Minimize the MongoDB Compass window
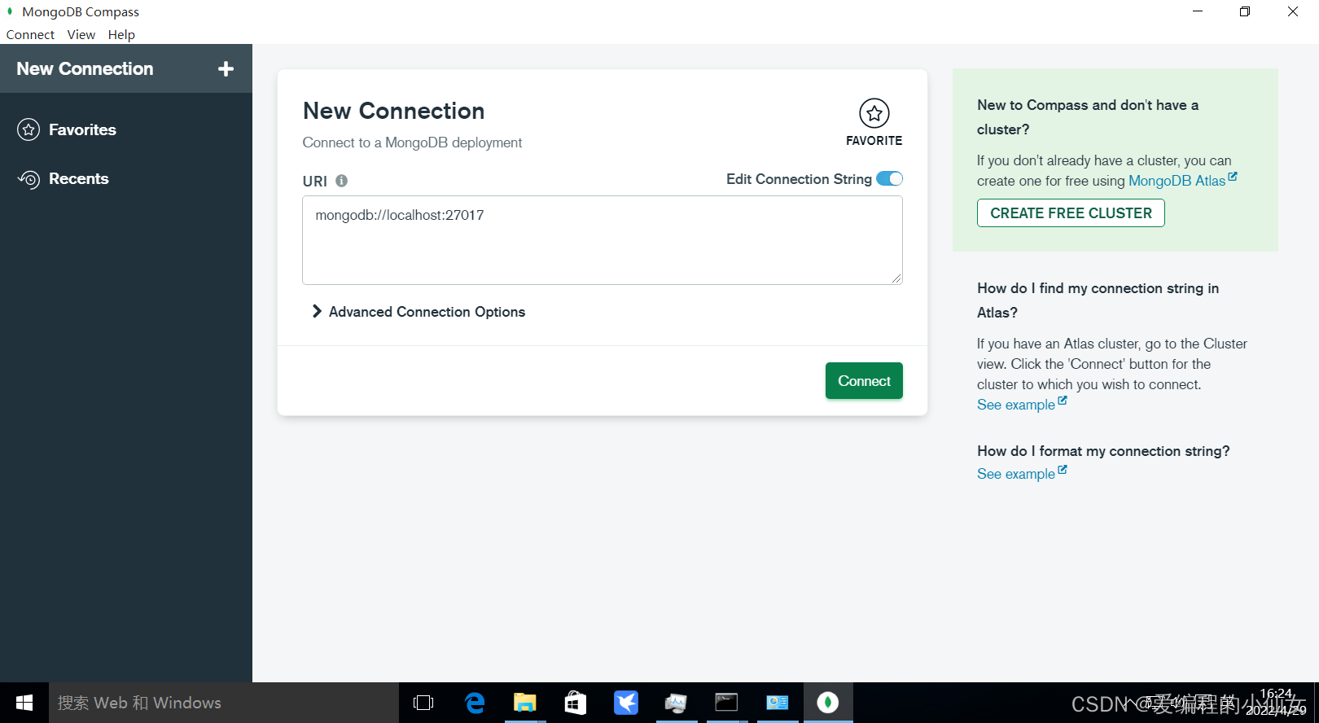 click(x=1198, y=11)
